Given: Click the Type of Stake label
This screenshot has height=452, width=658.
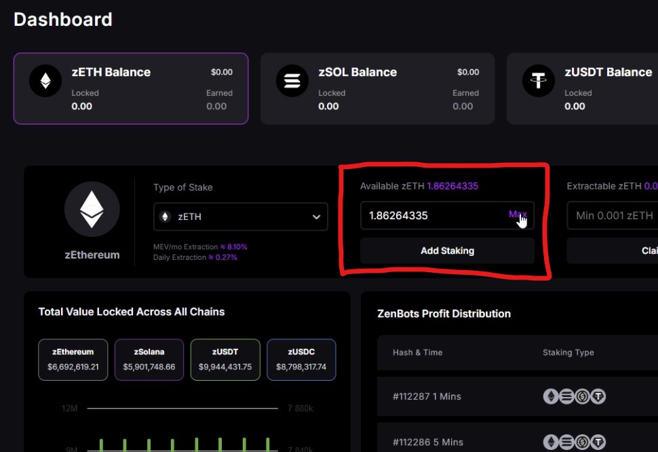Looking at the screenshot, I should (x=183, y=187).
